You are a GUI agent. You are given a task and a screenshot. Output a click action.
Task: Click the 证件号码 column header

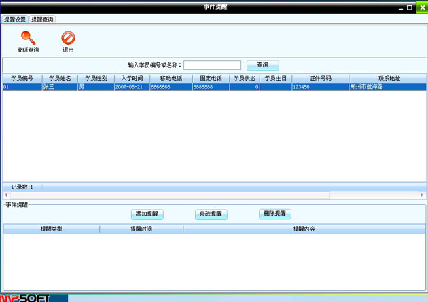pos(320,79)
